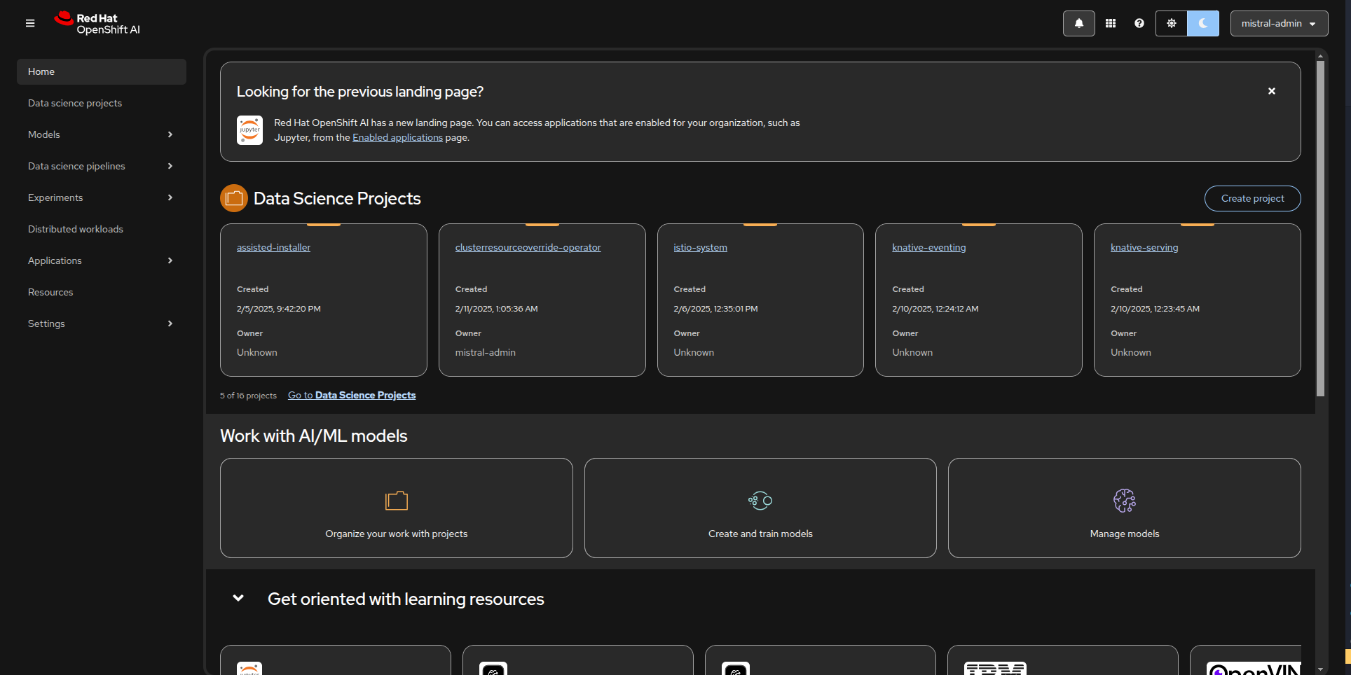
Task: Click the Data Science Projects folder icon
Action: coord(234,198)
